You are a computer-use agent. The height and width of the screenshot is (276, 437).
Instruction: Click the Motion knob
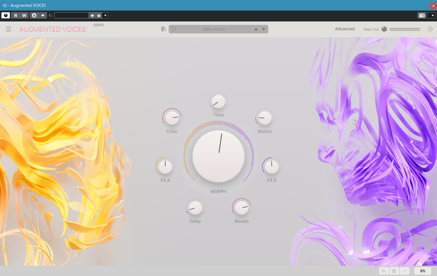[265, 118]
